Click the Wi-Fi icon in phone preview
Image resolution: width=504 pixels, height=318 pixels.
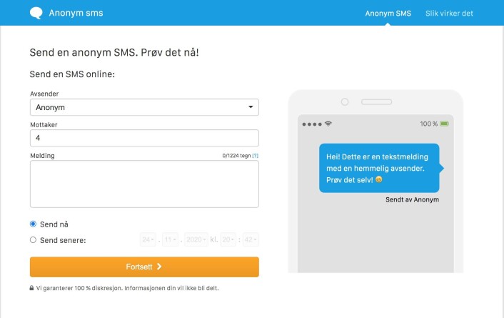[328, 124]
